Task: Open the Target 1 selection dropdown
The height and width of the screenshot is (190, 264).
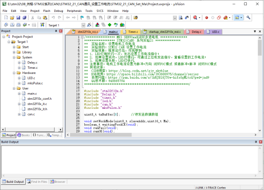Action: [x=83, y=25]
